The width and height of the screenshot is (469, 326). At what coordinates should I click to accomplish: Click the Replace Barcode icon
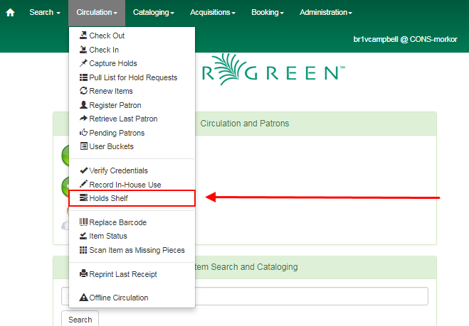click(83, 222)
